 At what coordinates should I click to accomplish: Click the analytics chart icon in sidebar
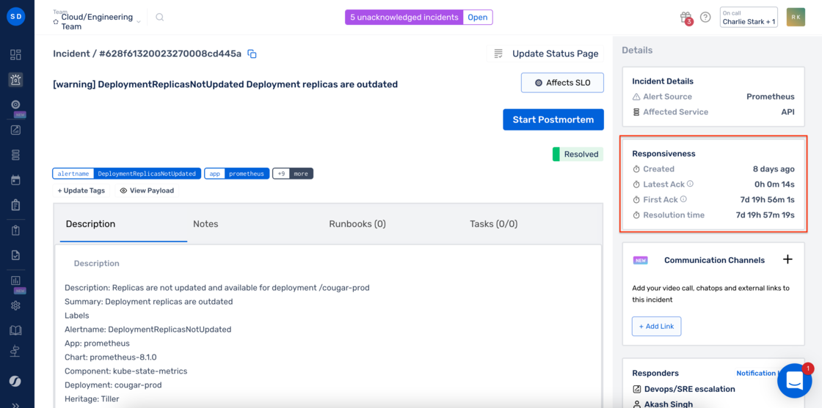[x=15, y=281]
